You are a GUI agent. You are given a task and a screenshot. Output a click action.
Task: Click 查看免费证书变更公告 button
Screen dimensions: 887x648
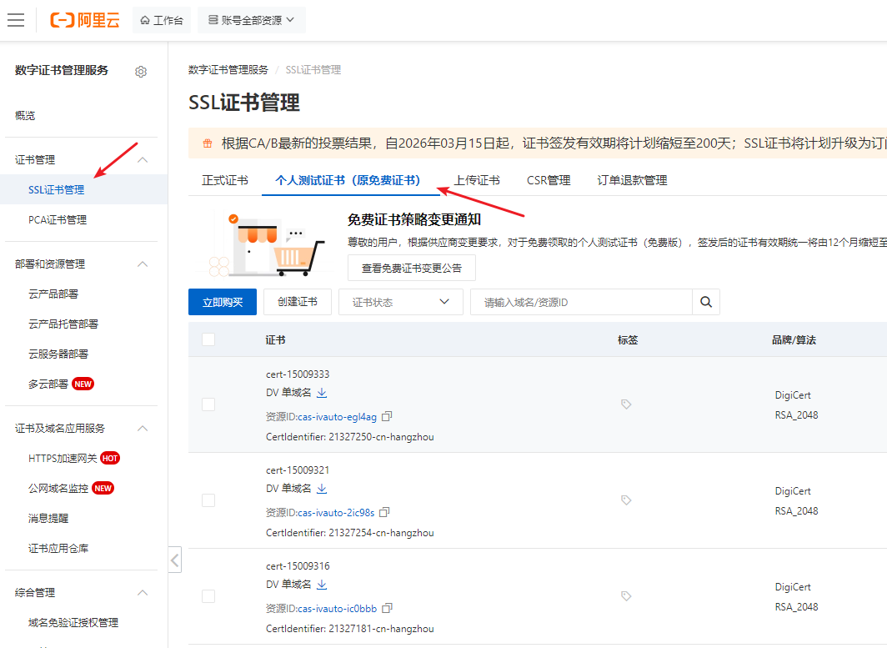coord(411,269)
